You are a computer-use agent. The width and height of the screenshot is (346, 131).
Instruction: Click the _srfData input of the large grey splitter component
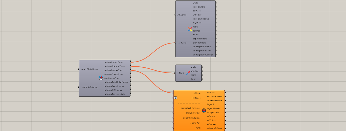pyautogui.click(x=182, y=43)
